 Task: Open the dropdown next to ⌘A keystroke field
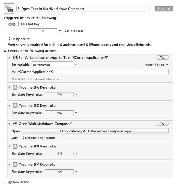[x=76, y=94]
